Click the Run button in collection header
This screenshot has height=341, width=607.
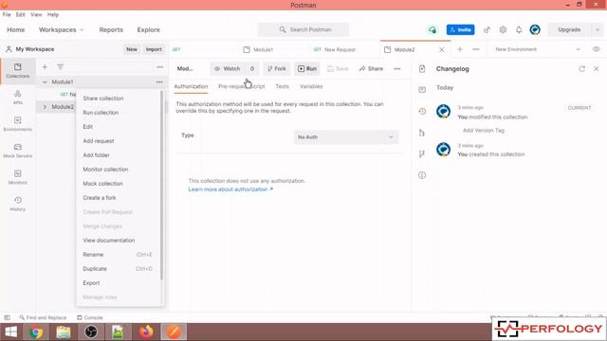(307, 69)
